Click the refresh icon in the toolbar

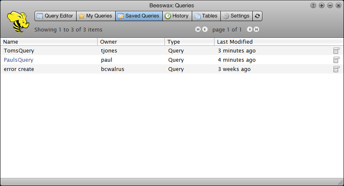tap(257, 16)
